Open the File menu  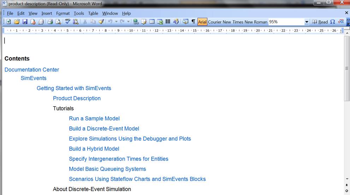[x=10, y=13]
